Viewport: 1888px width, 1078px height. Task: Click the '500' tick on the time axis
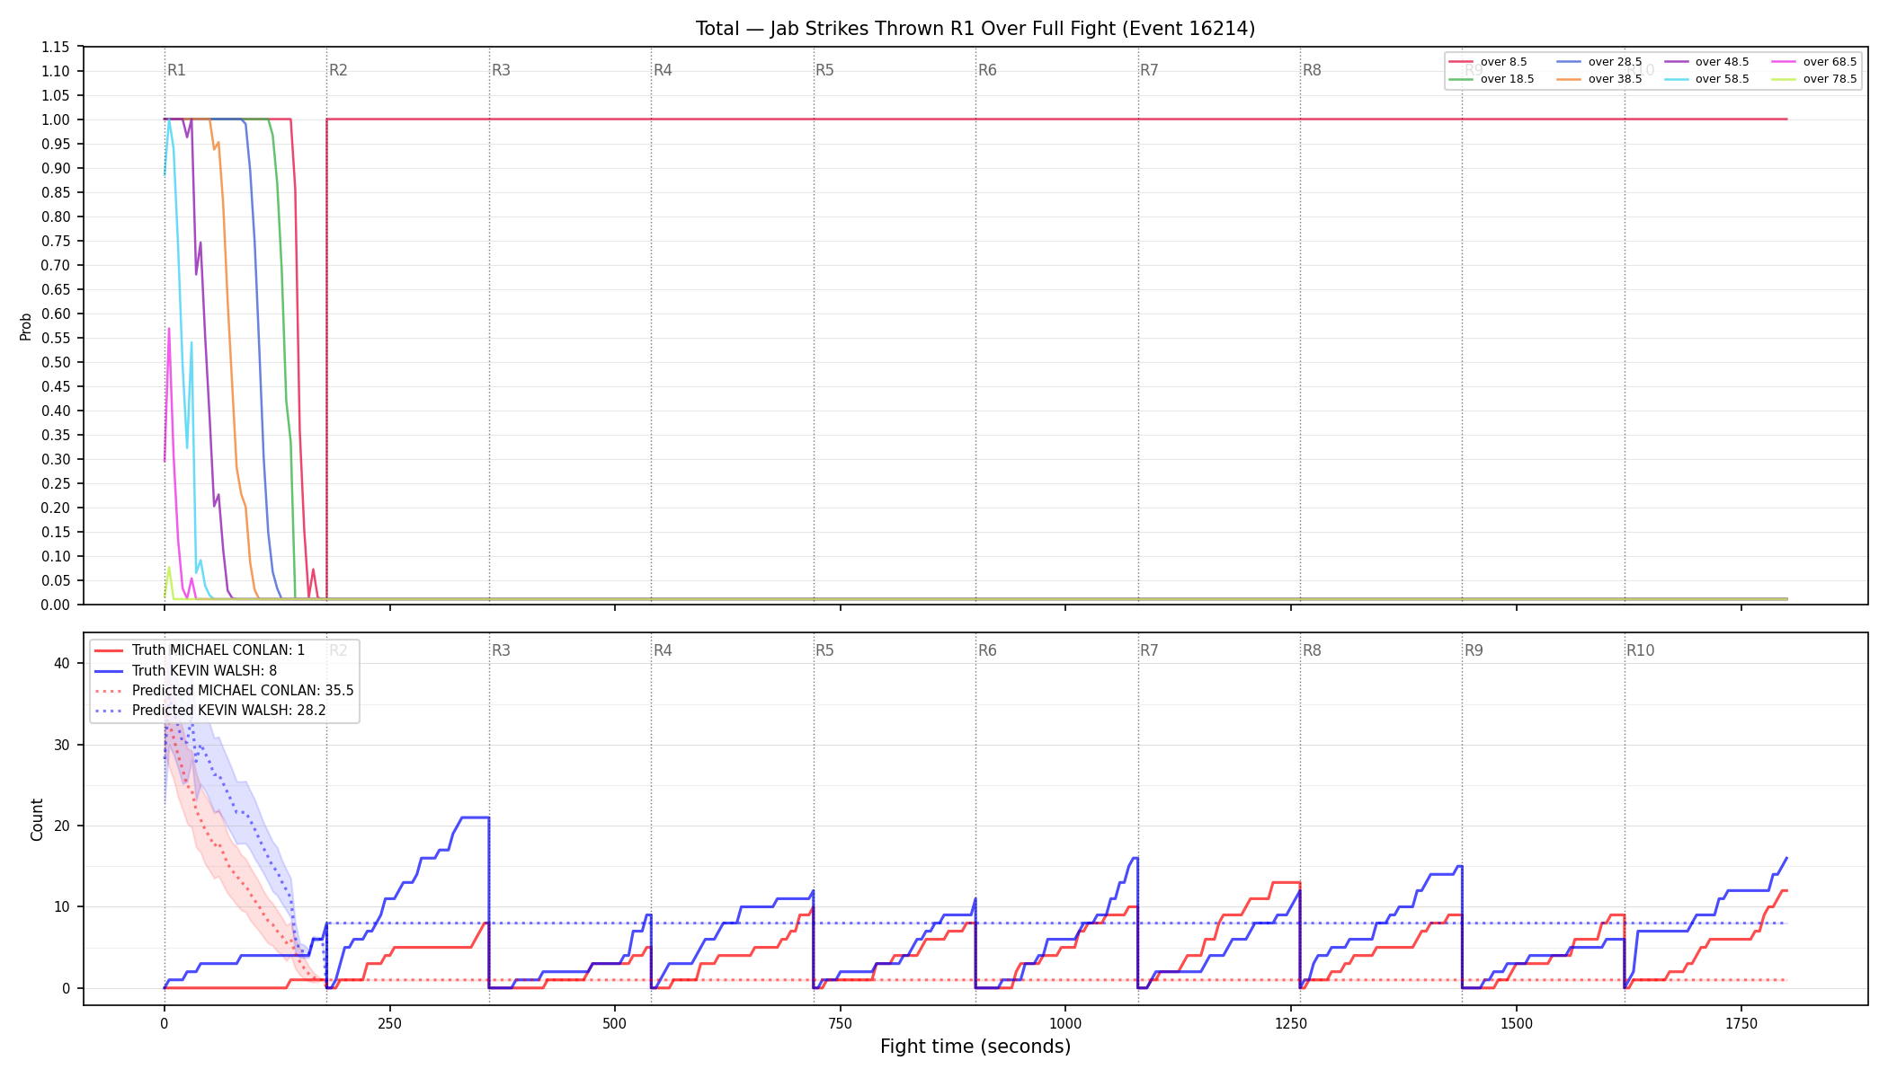[615, 1023]
